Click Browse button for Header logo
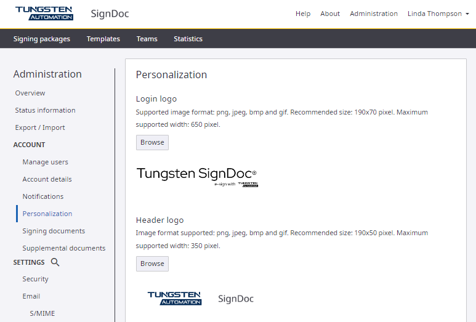The height and width of the screenshot is (322, 476). tap(152, 264)
